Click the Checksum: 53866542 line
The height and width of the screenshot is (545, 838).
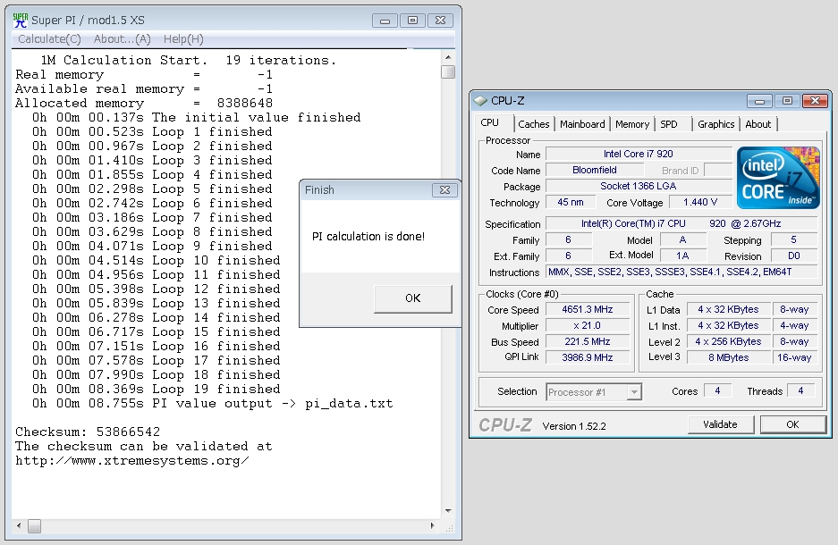(x=88, y=432)
